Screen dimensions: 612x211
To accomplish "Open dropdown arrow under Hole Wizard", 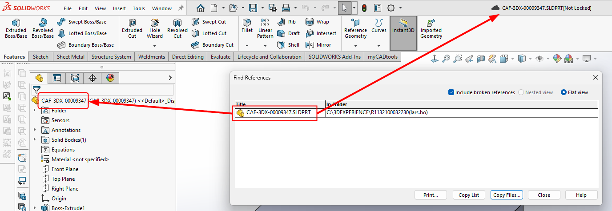I will [x=155, y=46].
